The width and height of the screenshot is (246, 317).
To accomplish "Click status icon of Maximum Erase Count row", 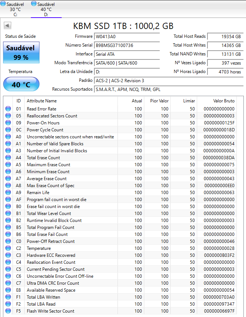I will pyautogui.click(x=8, y=165).
